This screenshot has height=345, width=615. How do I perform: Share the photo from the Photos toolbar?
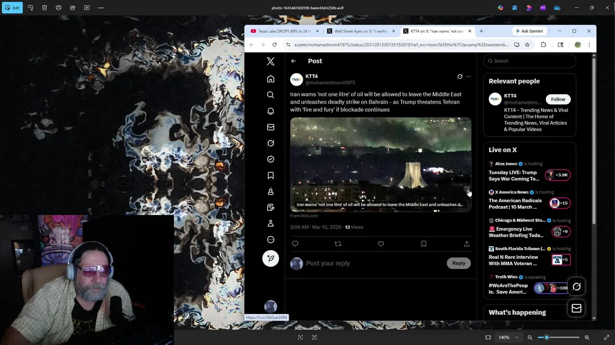pyautogui.click(x=73, y=8)
